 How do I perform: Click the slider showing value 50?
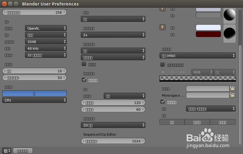[x=34, y=77]
